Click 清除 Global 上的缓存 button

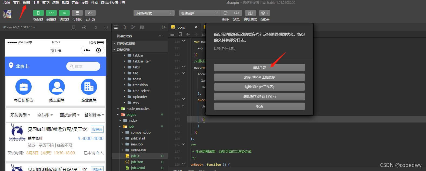(259, 77)
